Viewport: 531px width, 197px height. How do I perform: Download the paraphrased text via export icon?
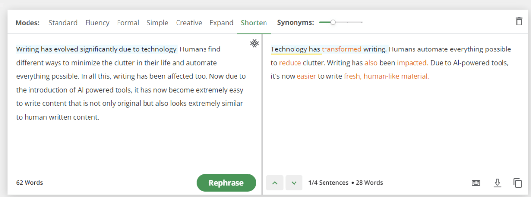point(497,183)
